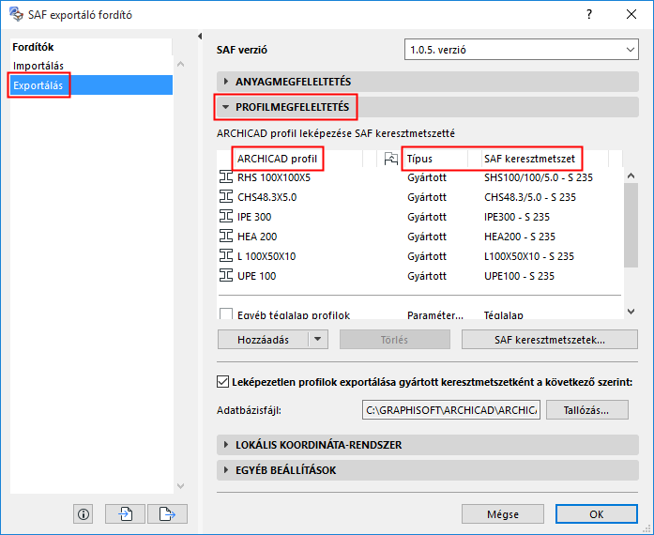654x535 pixels.
Task: Click the profile icon beside UPE 100
Action: click(x=226, y=275)
